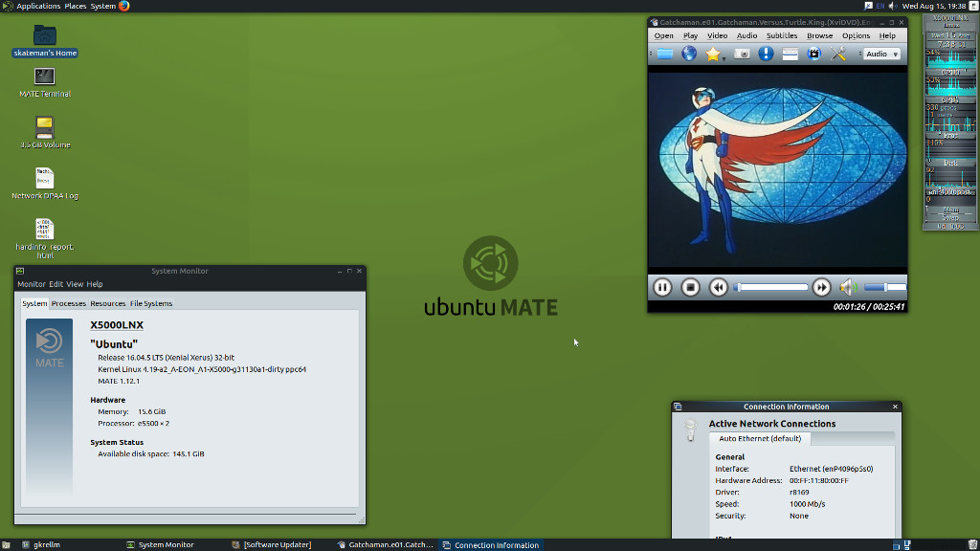
Task: Open the player's Open menu
Action: click(664, 35)
